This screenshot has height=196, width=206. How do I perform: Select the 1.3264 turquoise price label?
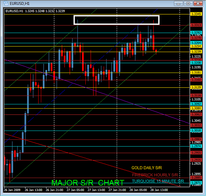click(196, 43)
